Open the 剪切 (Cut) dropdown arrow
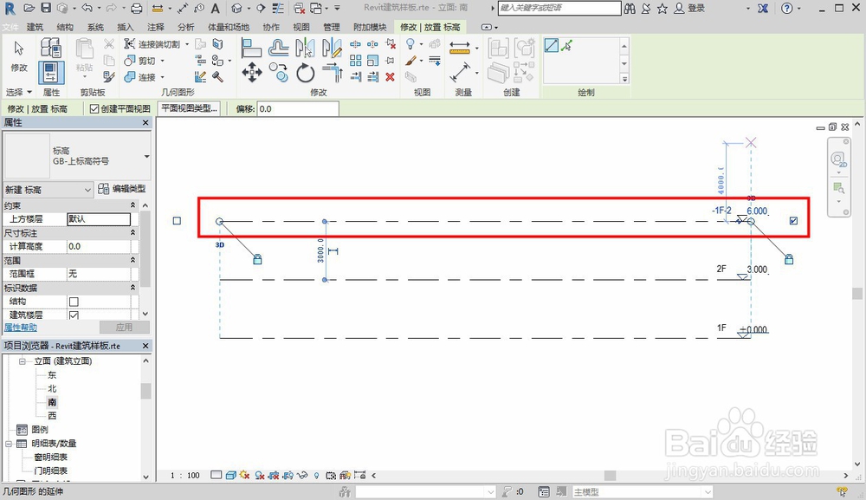The height and width of the screenshot is (500, 866). 163,61
